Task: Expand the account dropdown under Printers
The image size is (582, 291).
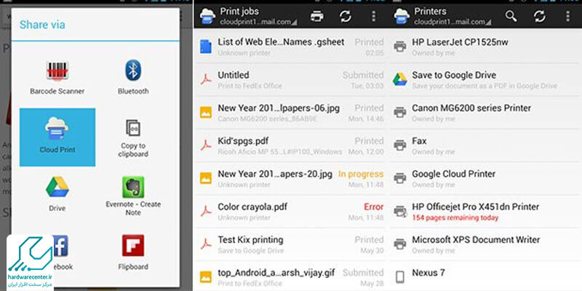Action: 453,22
